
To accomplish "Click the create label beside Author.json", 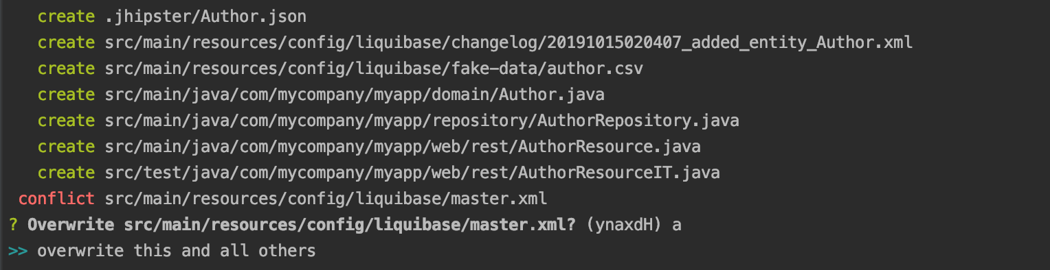I will [66, 16].
